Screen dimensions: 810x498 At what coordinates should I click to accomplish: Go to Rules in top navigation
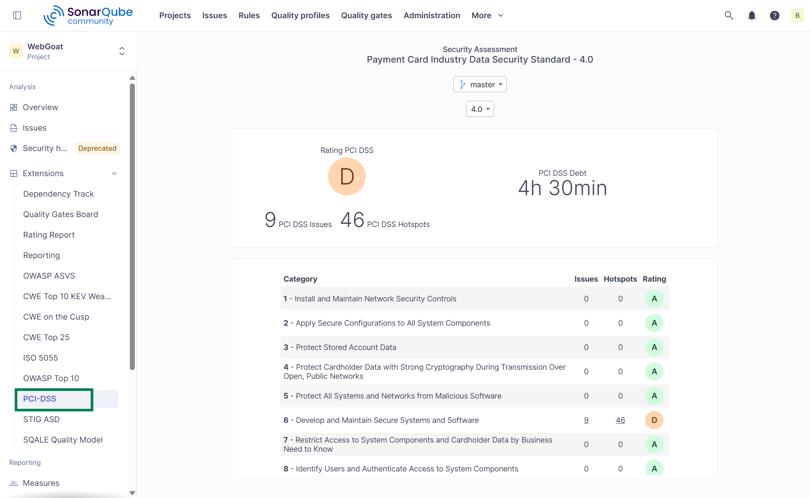click(249, 16)
